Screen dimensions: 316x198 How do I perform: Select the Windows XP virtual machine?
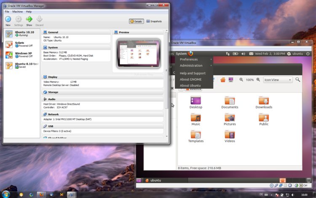[22, 55]
